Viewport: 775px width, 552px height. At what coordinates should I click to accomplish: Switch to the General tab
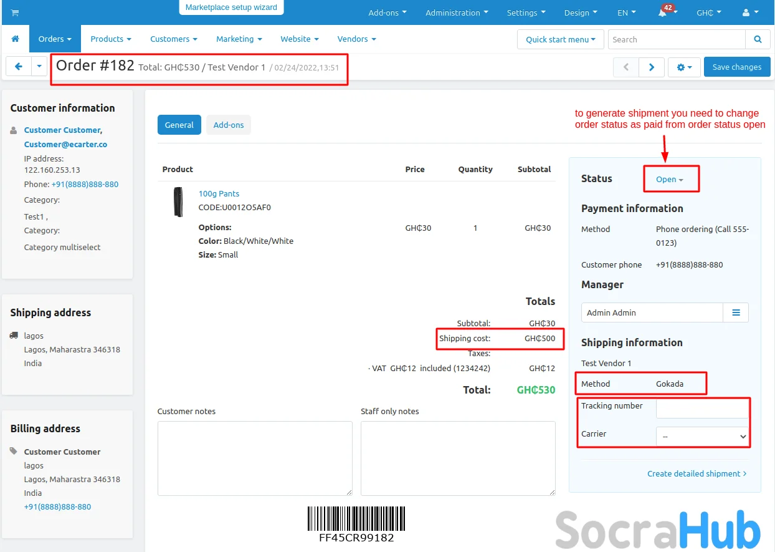[x=179, y=125]
